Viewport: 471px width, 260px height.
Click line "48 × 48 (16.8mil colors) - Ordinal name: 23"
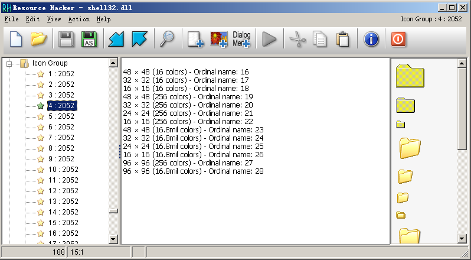(x=193, y=130)
